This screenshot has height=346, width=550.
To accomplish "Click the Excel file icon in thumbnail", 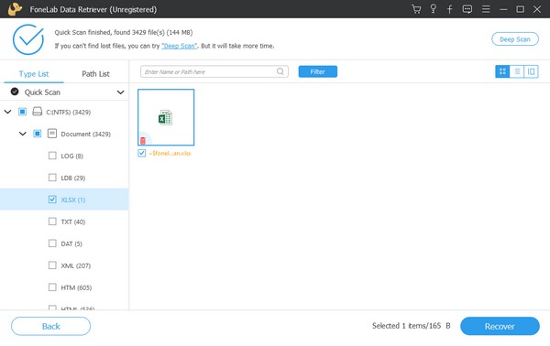I will (166, 118).
